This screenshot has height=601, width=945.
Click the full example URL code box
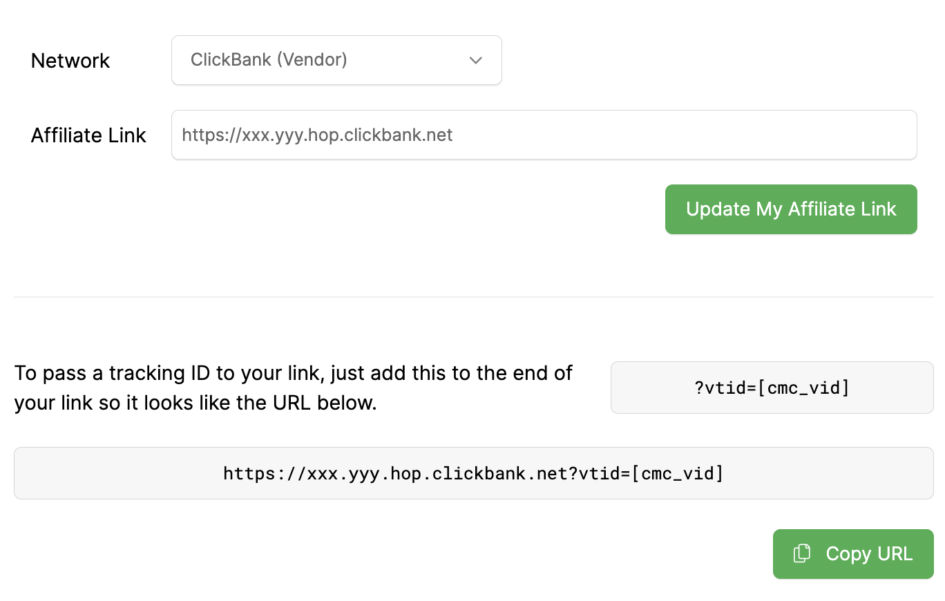(473, 473)
